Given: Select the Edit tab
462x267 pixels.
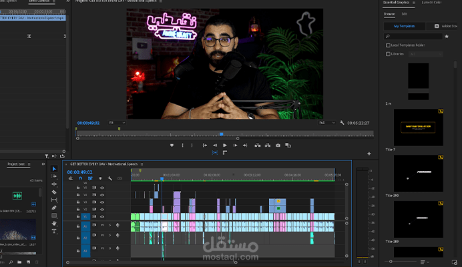Looking at the screenshot, I should (x=404, y=14).
